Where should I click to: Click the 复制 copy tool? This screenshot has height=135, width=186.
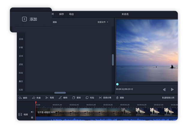pos(76,98)
